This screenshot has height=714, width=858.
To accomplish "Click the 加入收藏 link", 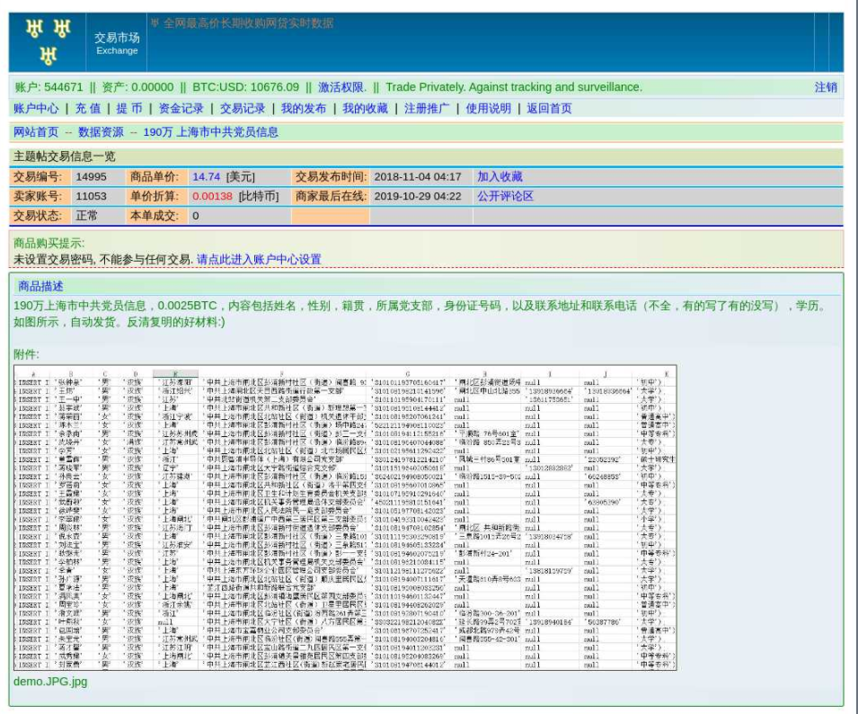I will click(x=500, y=177).
